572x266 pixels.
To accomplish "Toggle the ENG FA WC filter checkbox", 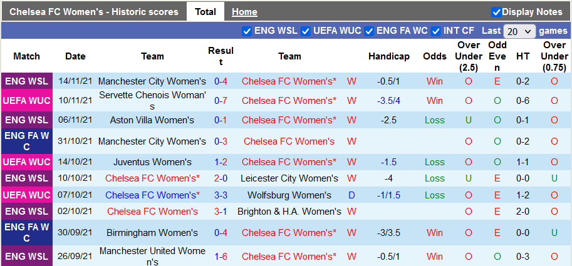I will 369,31.
